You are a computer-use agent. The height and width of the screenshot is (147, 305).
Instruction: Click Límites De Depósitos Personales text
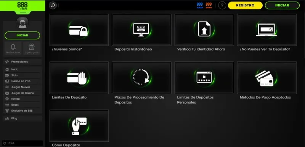click(x=195, y=100)
